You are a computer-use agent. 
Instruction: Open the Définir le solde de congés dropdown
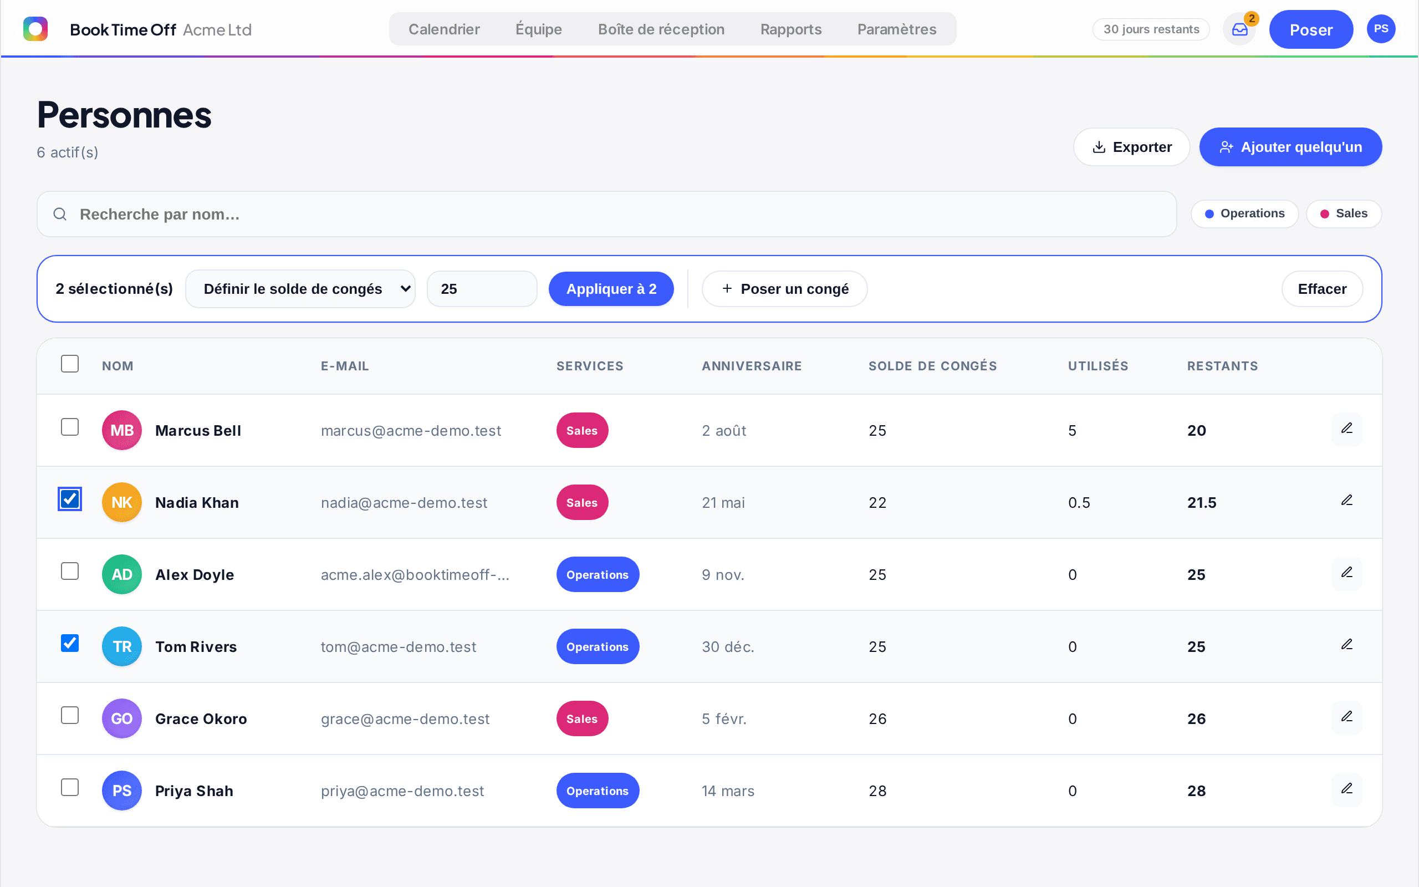[x=300, y=289]
